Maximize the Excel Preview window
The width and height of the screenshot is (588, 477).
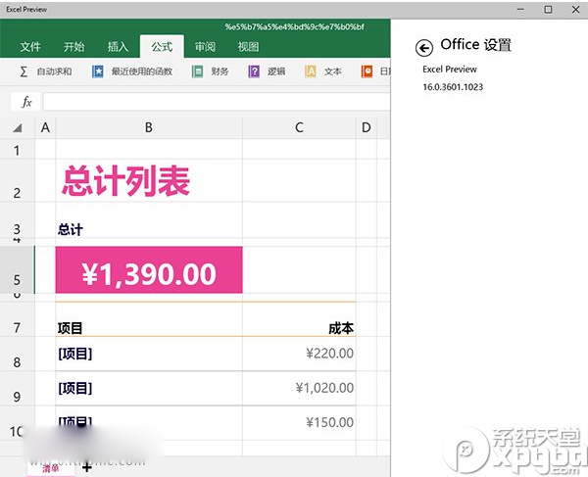[548, 9]
